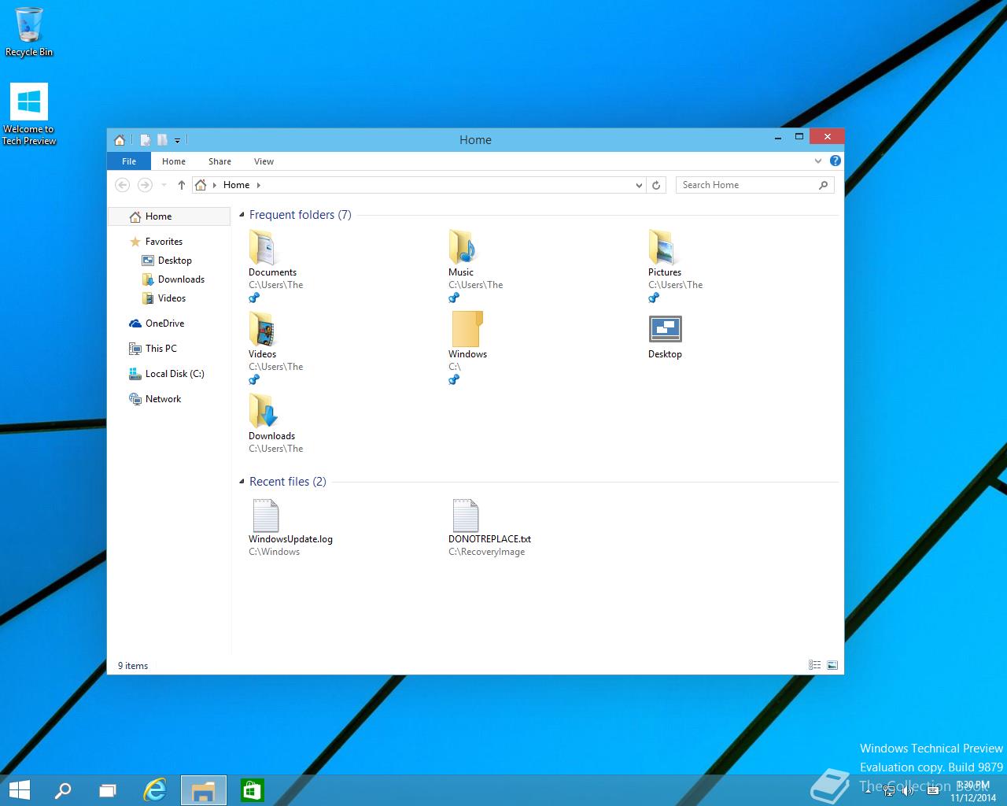This screenshot has width=1007, height=806.
Task: Click the Properties icon in quick access toolbar
Action: [146, 140]
